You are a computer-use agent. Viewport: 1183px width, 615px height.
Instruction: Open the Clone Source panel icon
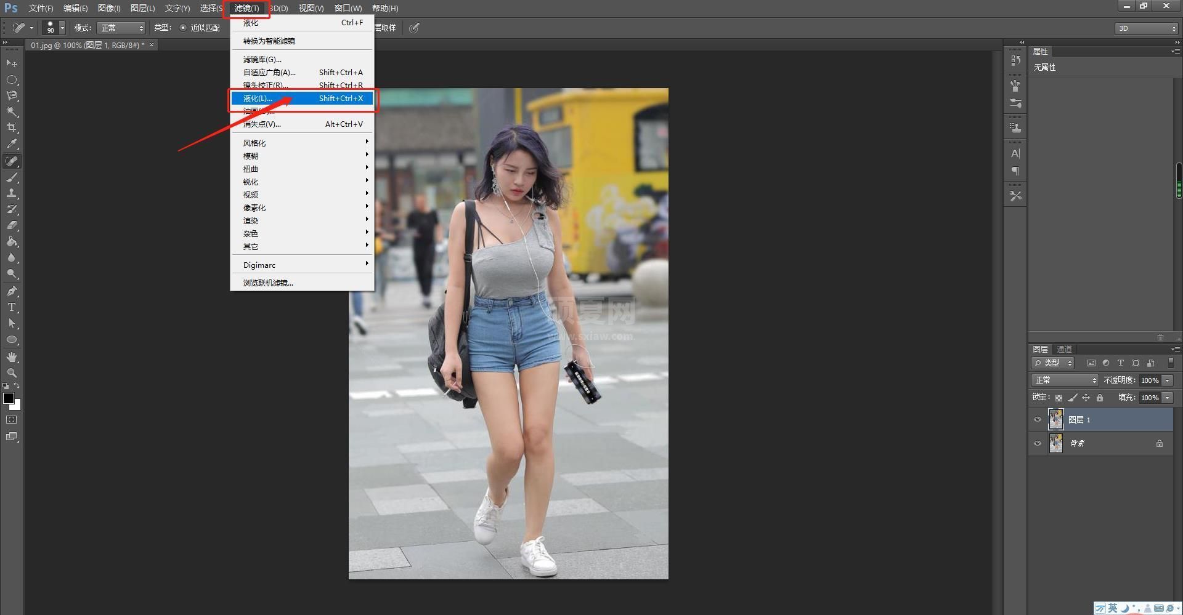1015,128
